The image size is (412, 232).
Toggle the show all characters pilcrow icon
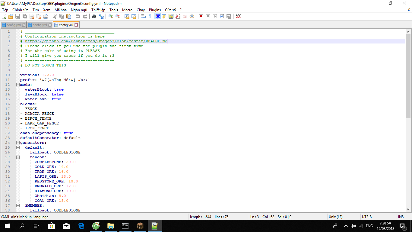pyautogui.click(x=150, y=16)
